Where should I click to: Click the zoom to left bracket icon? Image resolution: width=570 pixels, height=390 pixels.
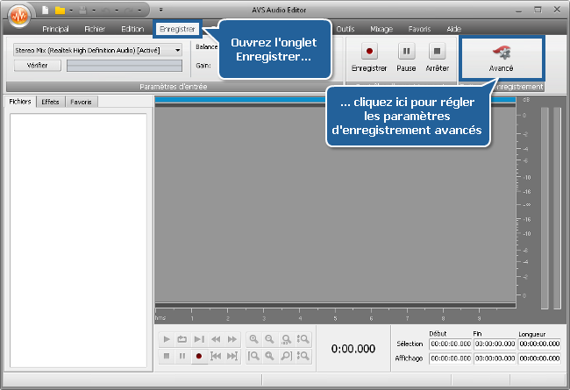point(253,356)
